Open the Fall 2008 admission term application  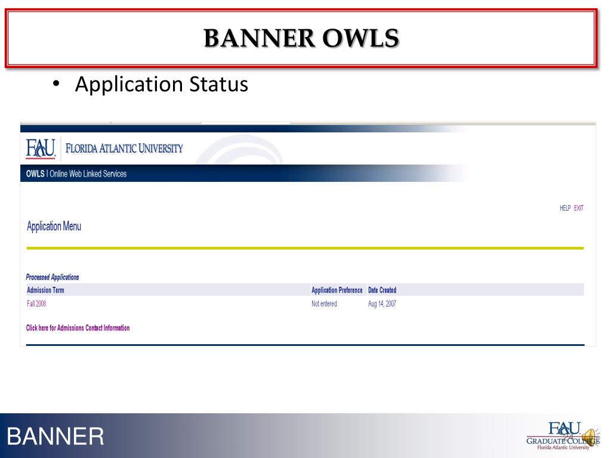pyautogui.click(x=36, y=304)
